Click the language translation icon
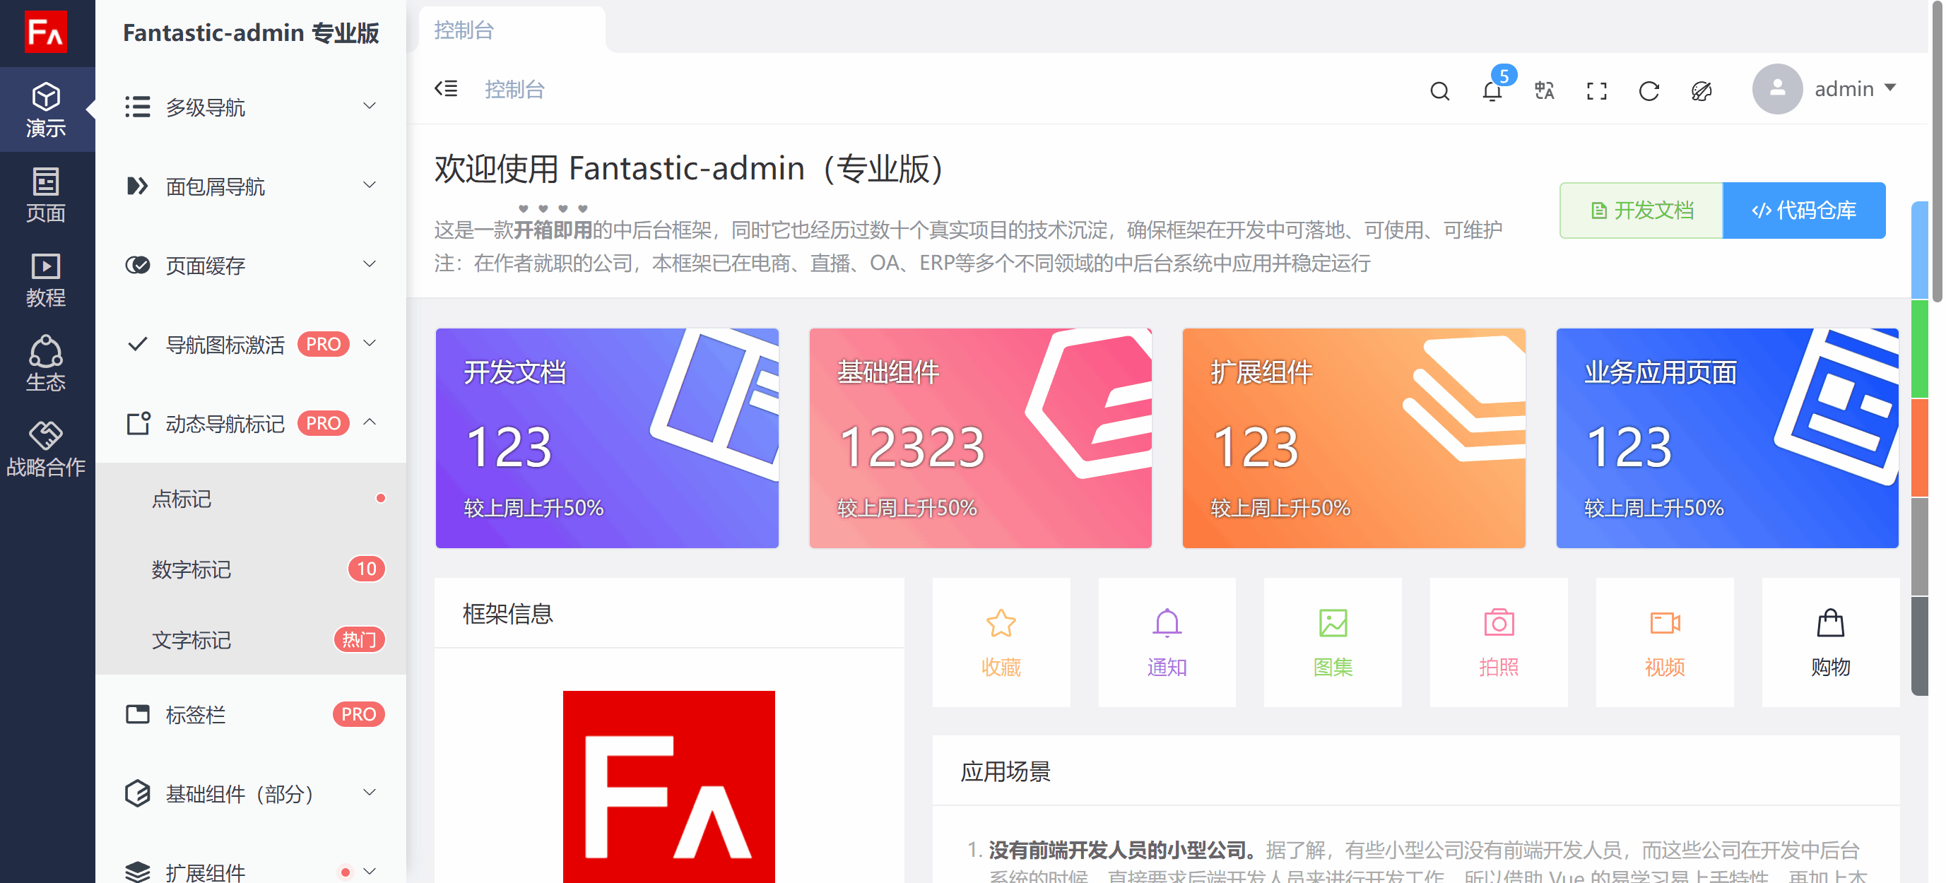The width and height of the screenshot is (1946, 883). [x=1544, y=91]
